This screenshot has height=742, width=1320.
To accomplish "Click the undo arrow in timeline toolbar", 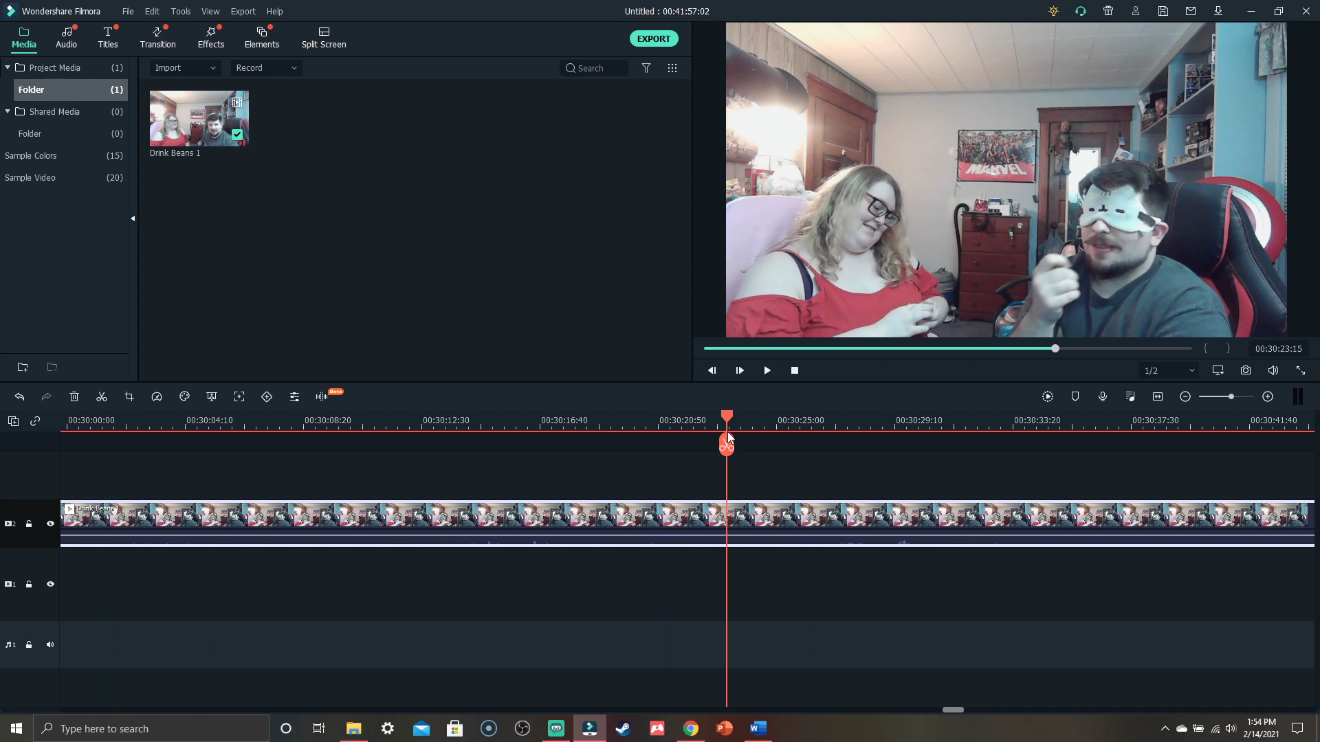I will point(19,397).
